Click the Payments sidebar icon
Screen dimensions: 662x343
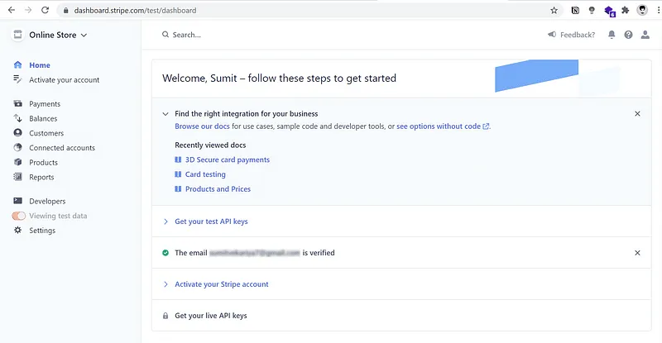[x=17, y=103]
